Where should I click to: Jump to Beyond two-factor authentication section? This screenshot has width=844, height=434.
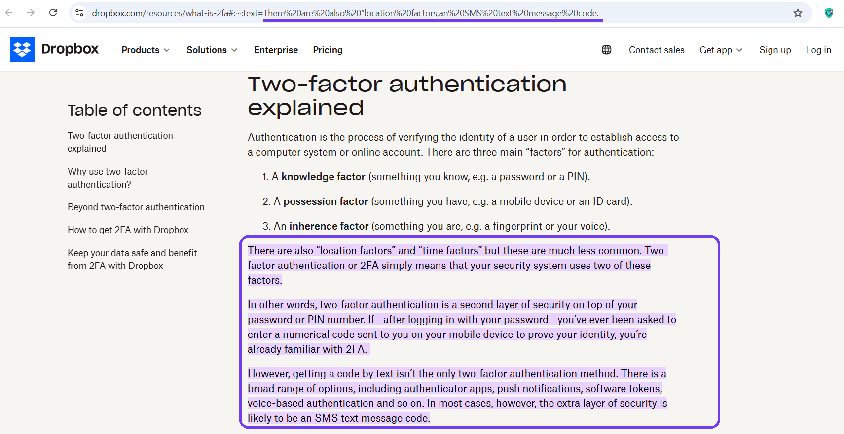point(136,207)
